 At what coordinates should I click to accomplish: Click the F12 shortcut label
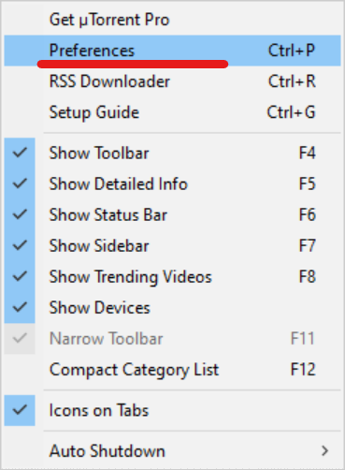click(x=303, y=370)
